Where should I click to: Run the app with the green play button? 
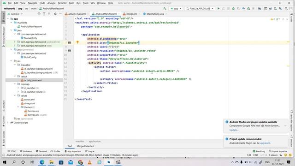[218, 8]
